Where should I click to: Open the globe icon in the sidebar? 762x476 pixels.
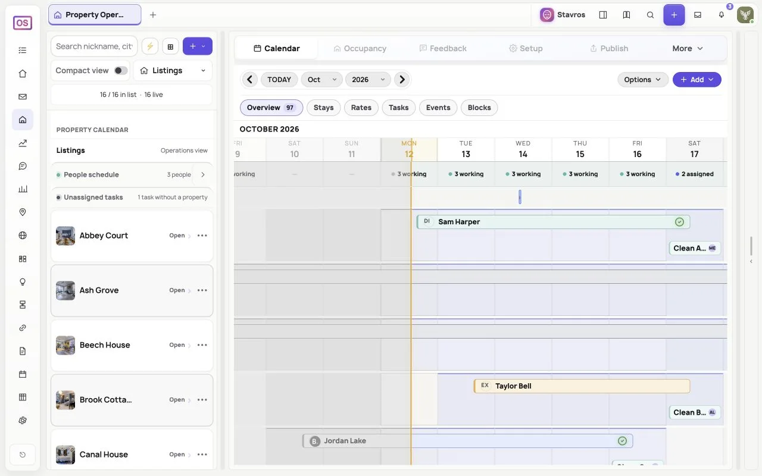point(23,236)
